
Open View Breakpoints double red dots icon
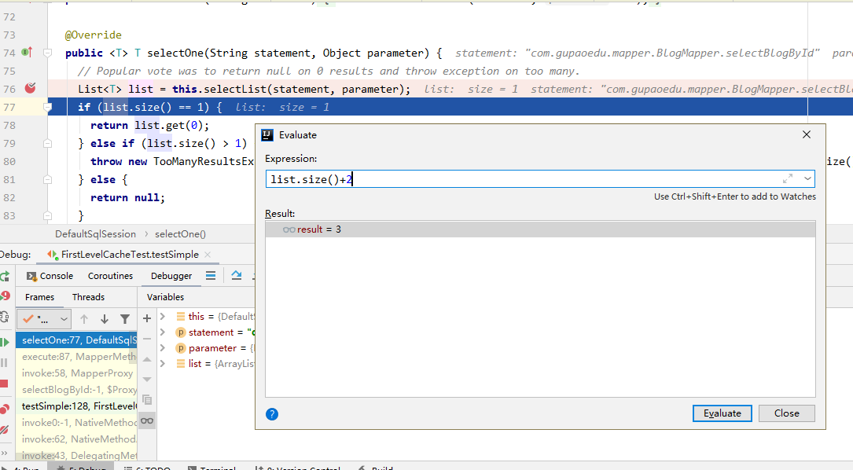tap(5, 409)
